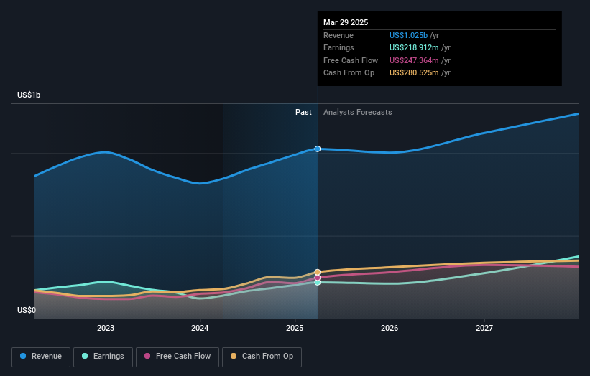
Task: Click the 2027 x-axis label
Action: click(484, 328)
